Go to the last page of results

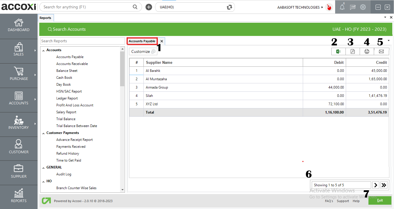pyautogui.click(x=384, y=185)
